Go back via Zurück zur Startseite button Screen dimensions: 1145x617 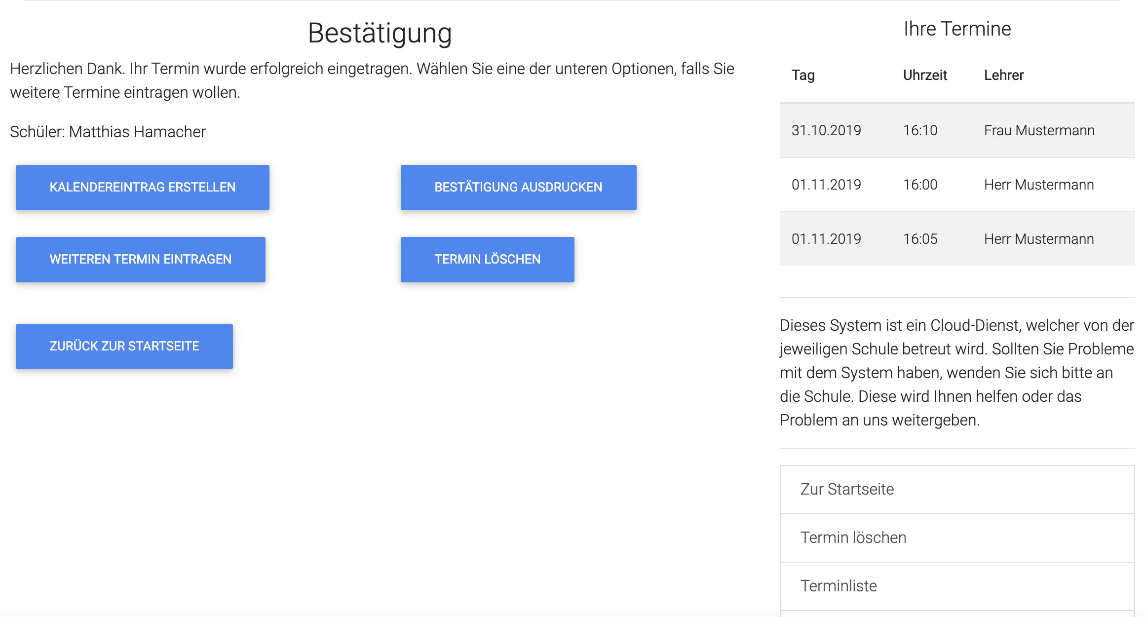[x=124, y=347]
